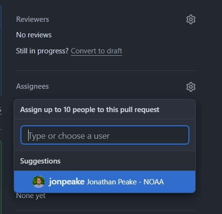Open the Assignees gear settings icon

pos(191,87)
